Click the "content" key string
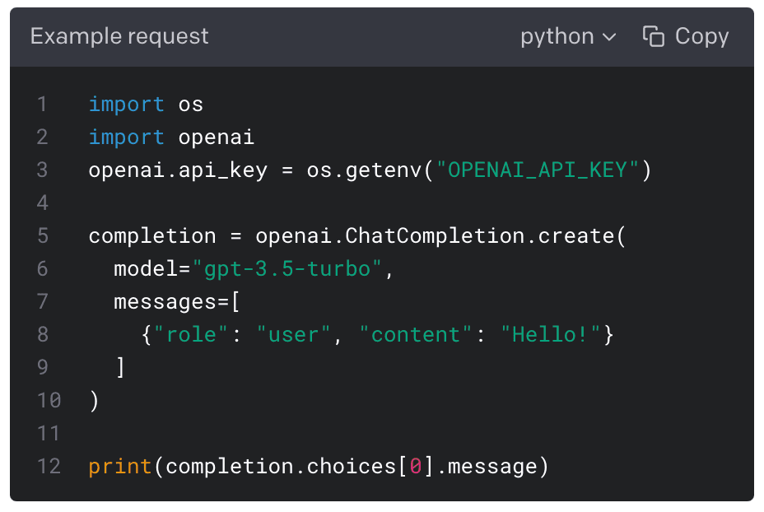 click(416, 335)
